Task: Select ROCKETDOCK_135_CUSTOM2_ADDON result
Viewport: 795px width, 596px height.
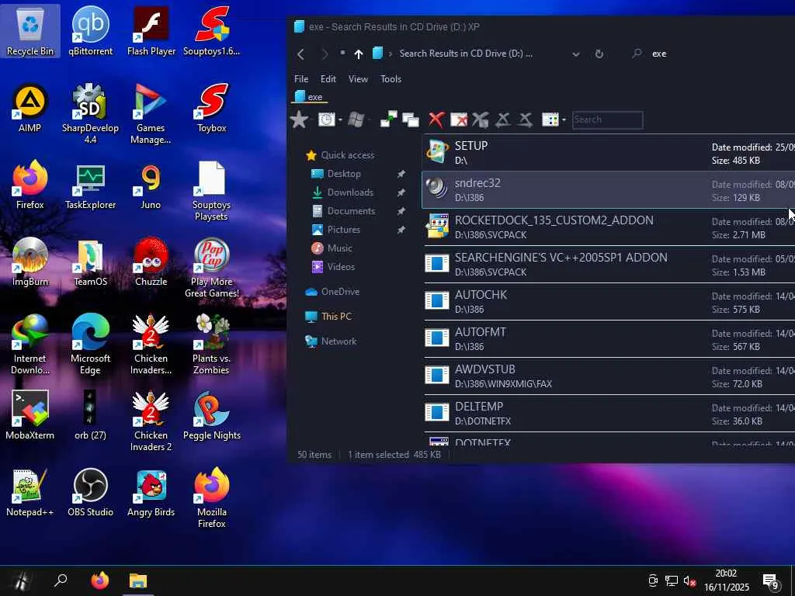Action: click(x=609, y=227)
